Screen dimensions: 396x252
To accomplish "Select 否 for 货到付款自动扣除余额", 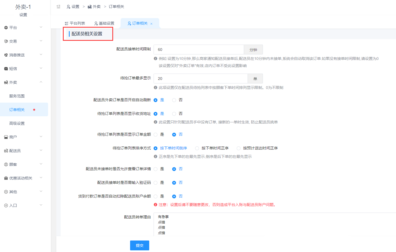I will point(174,196).
